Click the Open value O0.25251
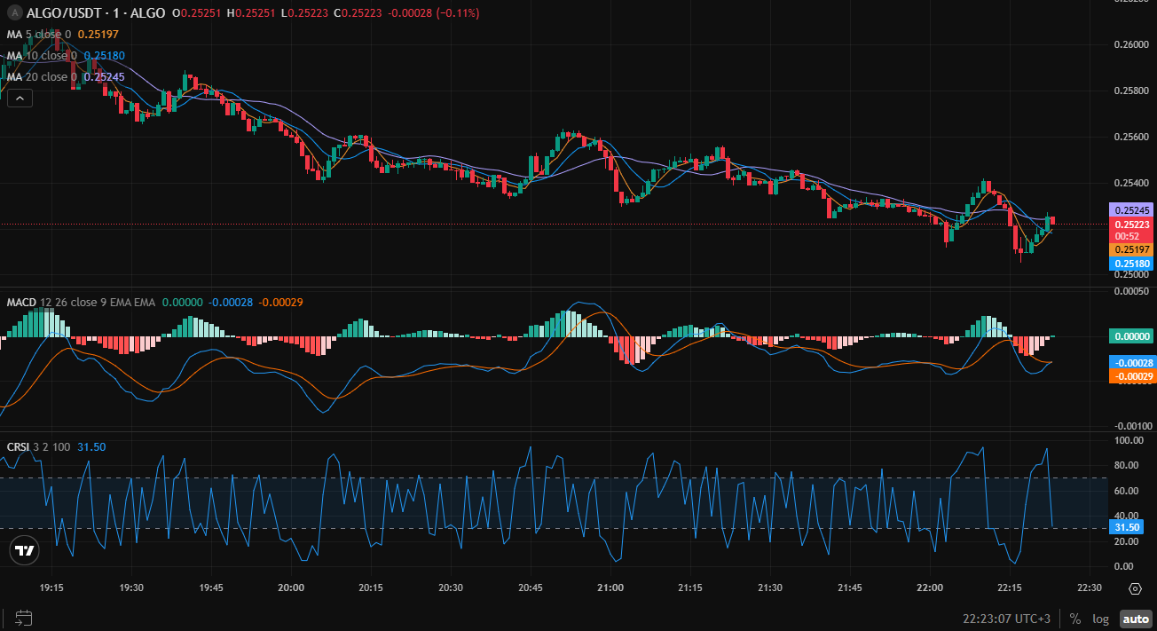The width and height of the screenshot is (1157, 631). click(197, 13)
